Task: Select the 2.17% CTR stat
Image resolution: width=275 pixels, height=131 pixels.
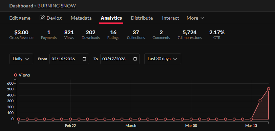Action: click(x=217, y=35)
